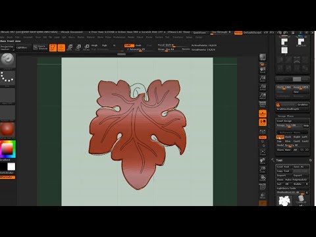Select the Scroll canvas icon

pyautogui.click(x=263, y=70)
